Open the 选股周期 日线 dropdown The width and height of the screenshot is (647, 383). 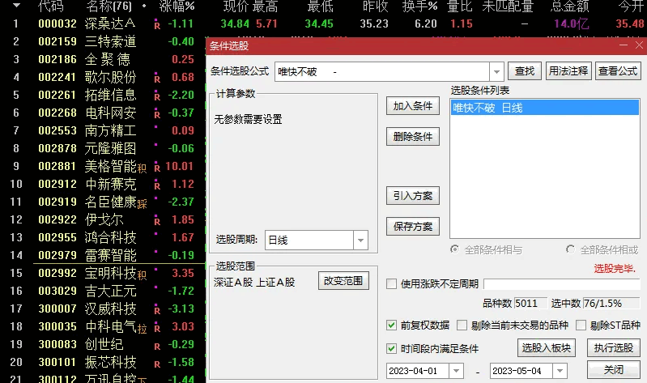[360, 240]
